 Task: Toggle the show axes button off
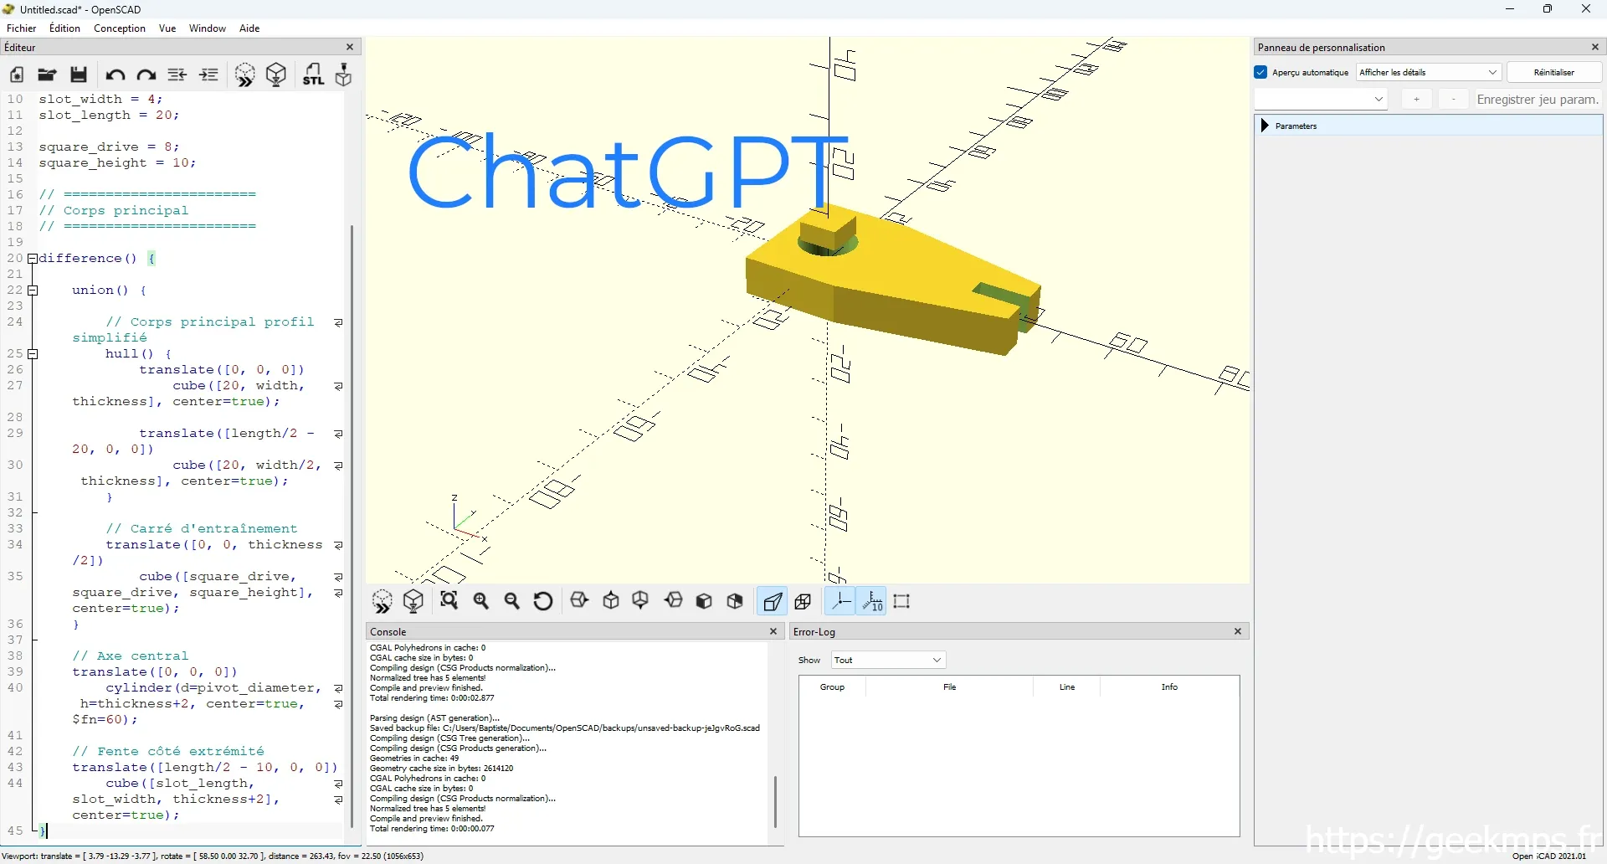click(839, 601)
